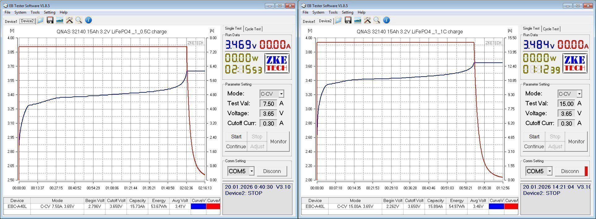The image size is (596, 219).
Task: Switch to Cycle Test tab in left window
Action: click(253, 29)
